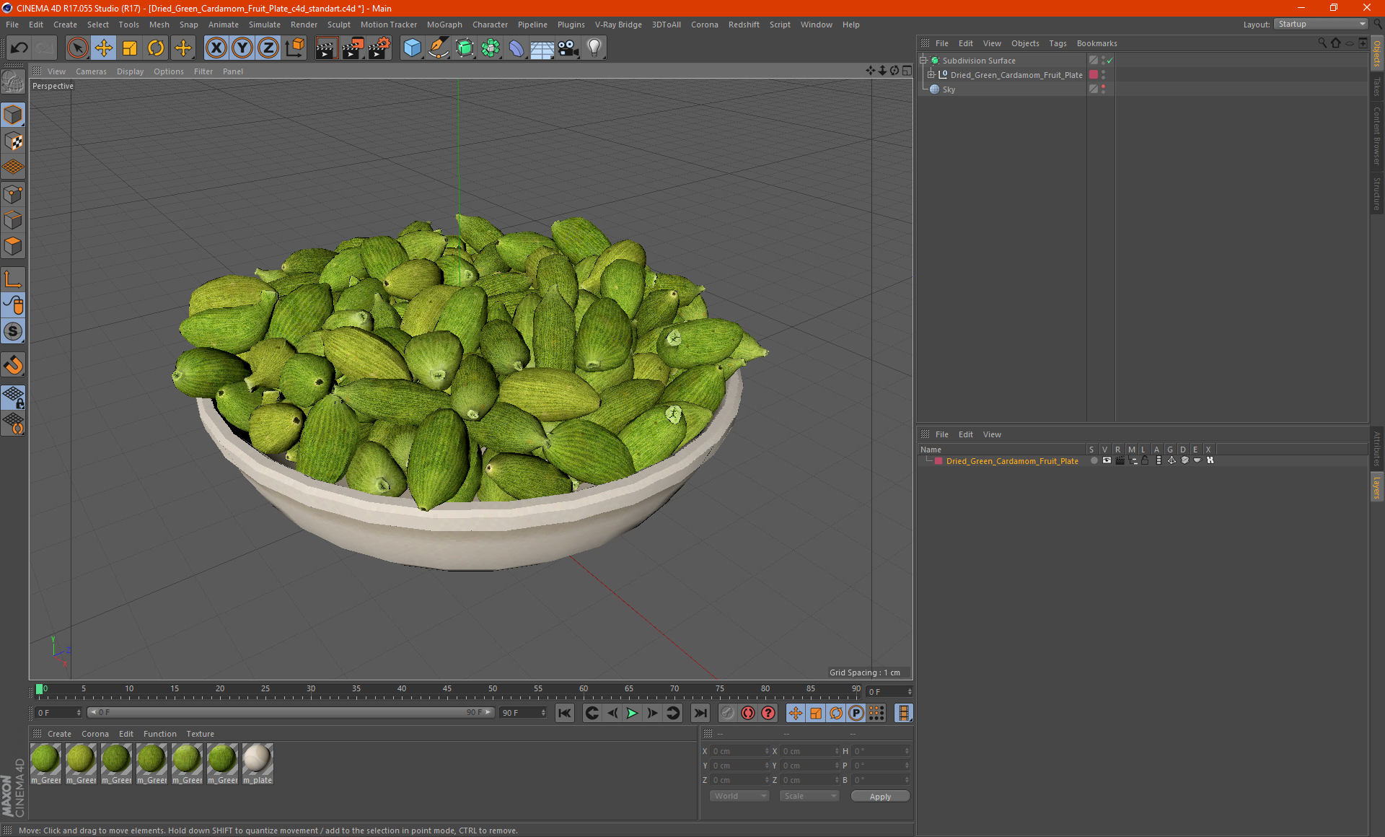Open the Deformer bend icon
The width and height of the screenshot is (1385, 837).
(x=516, y=48)
